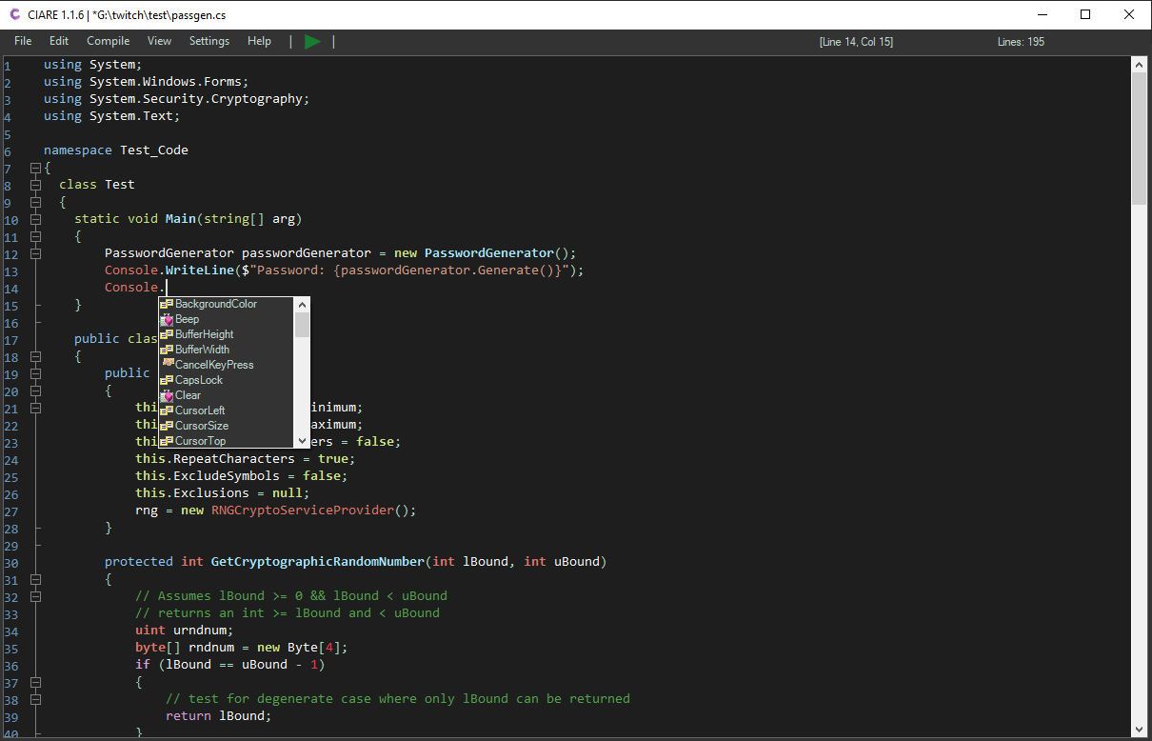Collapse the fold marker on line 37
Screen dimensions: 1152x741
(35, 682)
